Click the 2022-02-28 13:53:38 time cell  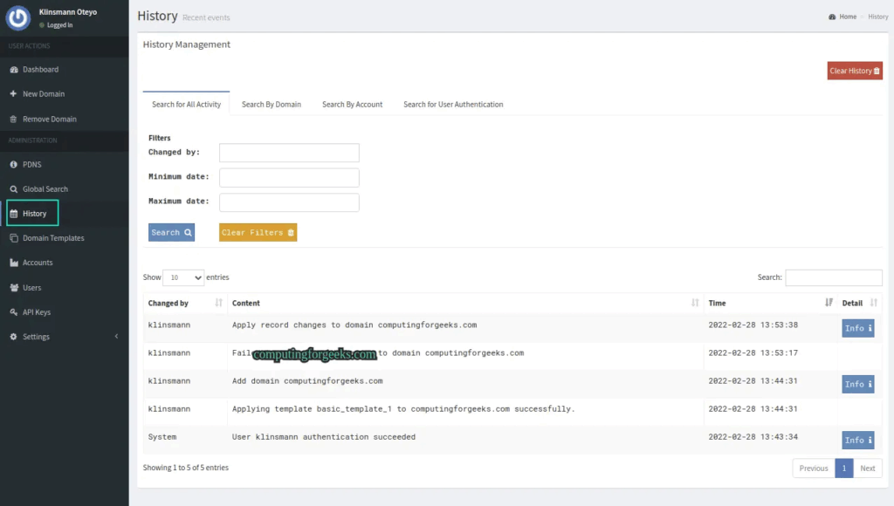coord(753,325)
